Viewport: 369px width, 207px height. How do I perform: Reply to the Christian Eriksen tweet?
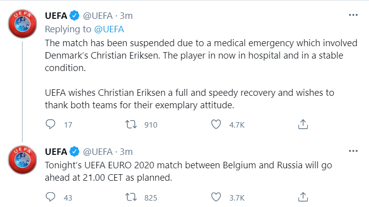pos(50,124)
